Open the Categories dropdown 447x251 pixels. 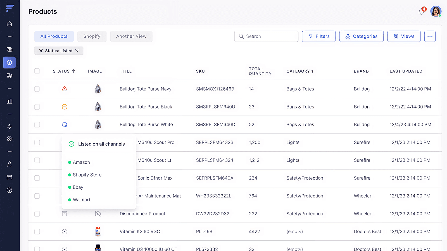pos(361,36)
